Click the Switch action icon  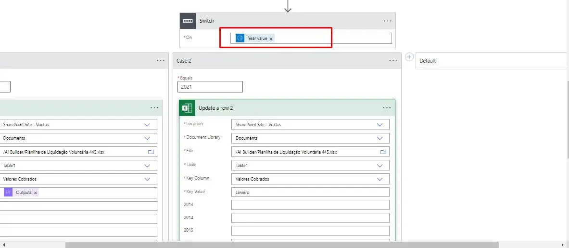click(188, 21)
